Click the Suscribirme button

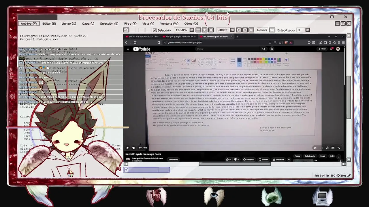tap(173, 160)
